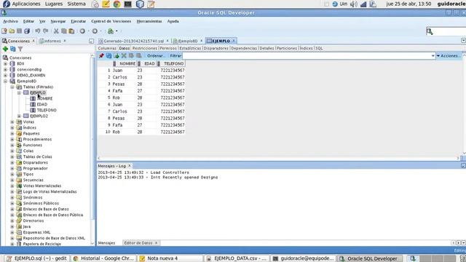
Task: Switch to Nota nueva 4 taskbar button
Action: (x=170, y=258)
